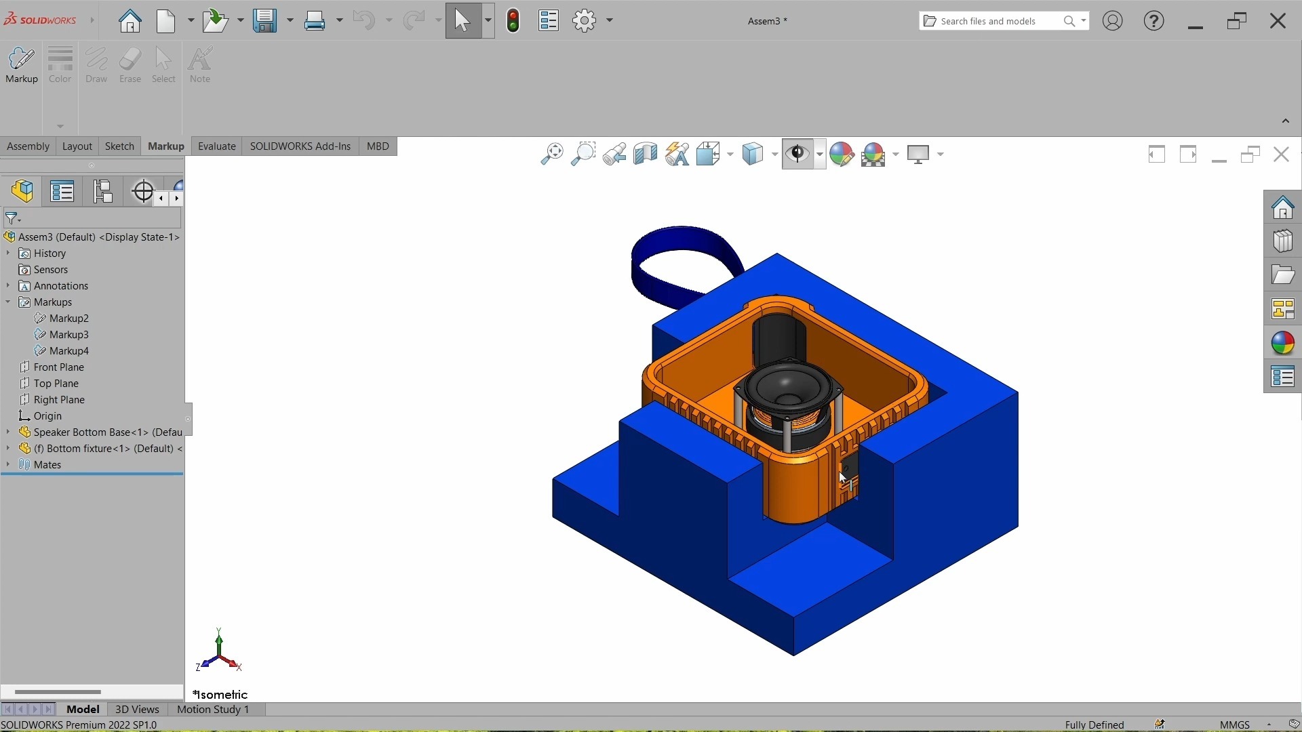Open the New document dropdown arrow
This screenshot has width=1302, height=732.
pyautogui.click(x=191, y=21)
